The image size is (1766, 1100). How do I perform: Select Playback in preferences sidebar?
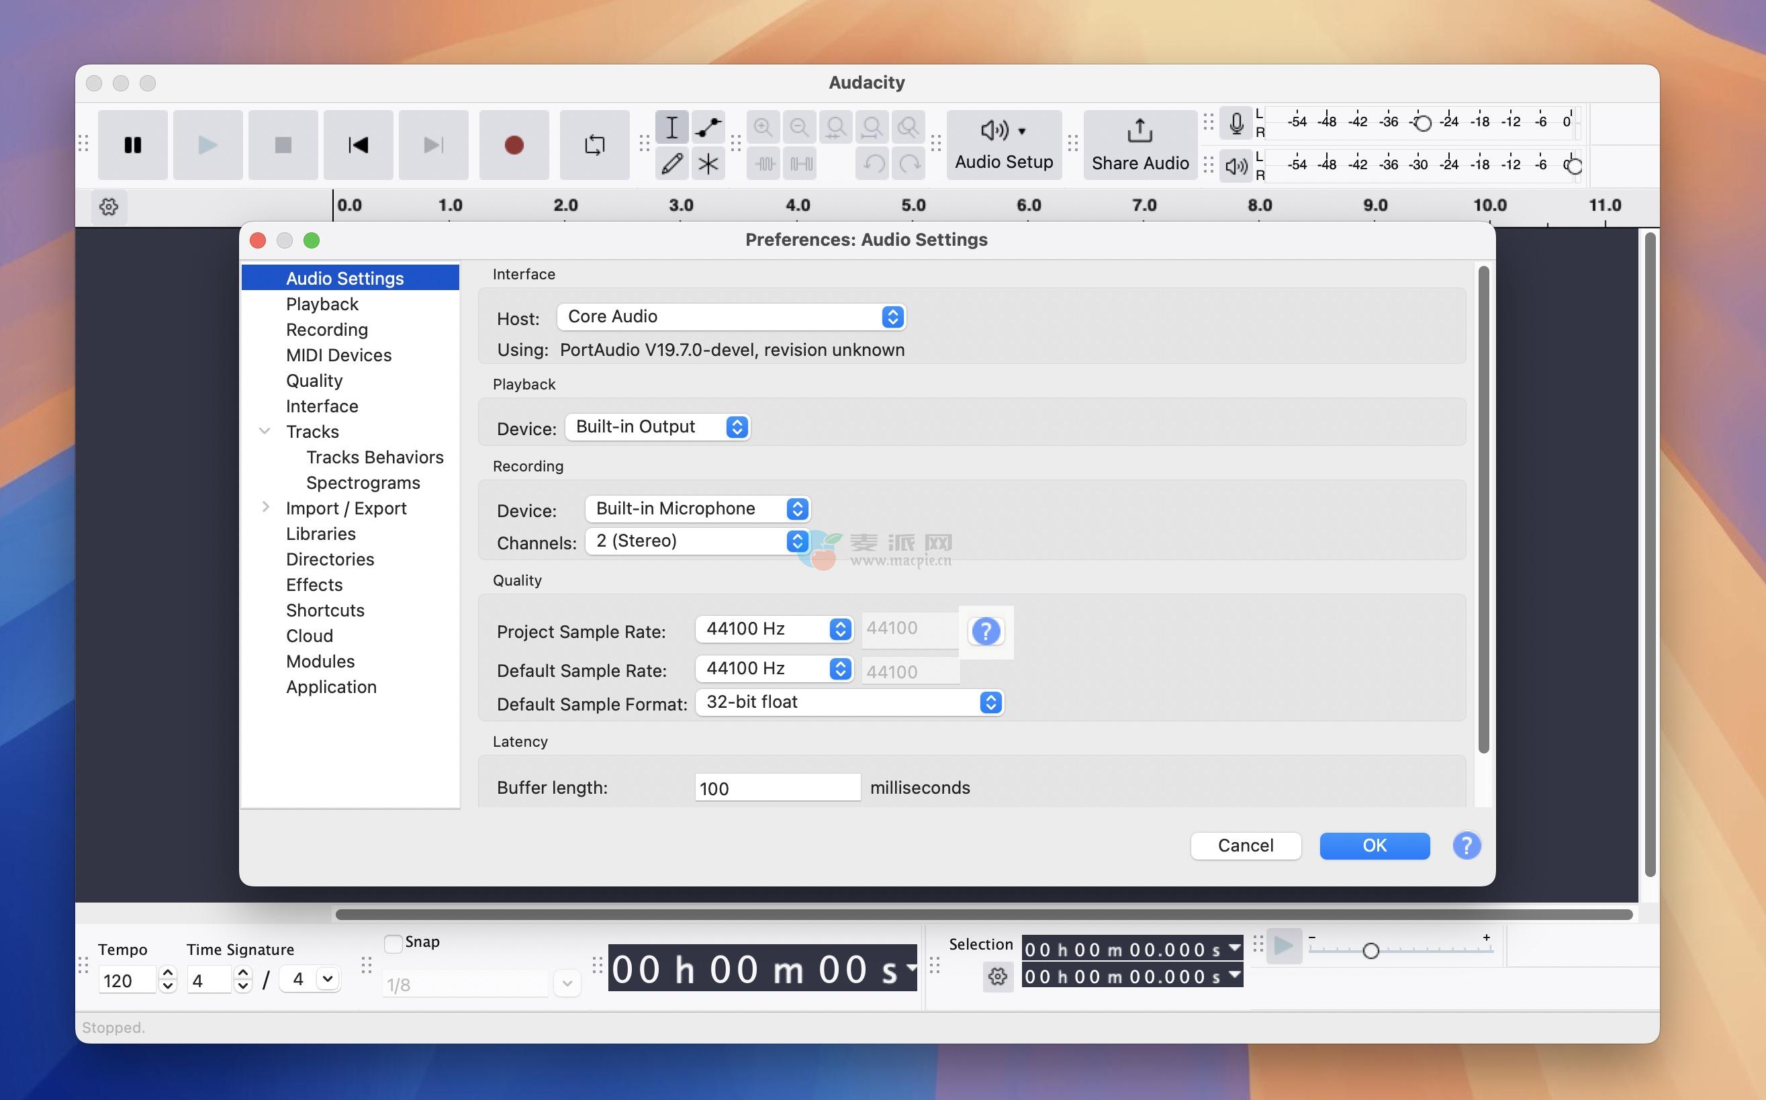click(322, 304)
